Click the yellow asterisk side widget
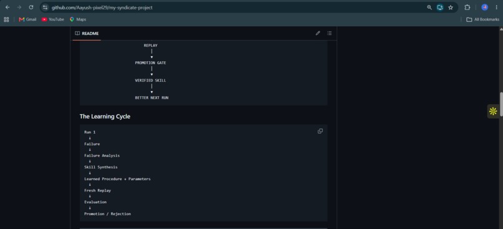The image size is (503, 229). coord(493,111)
